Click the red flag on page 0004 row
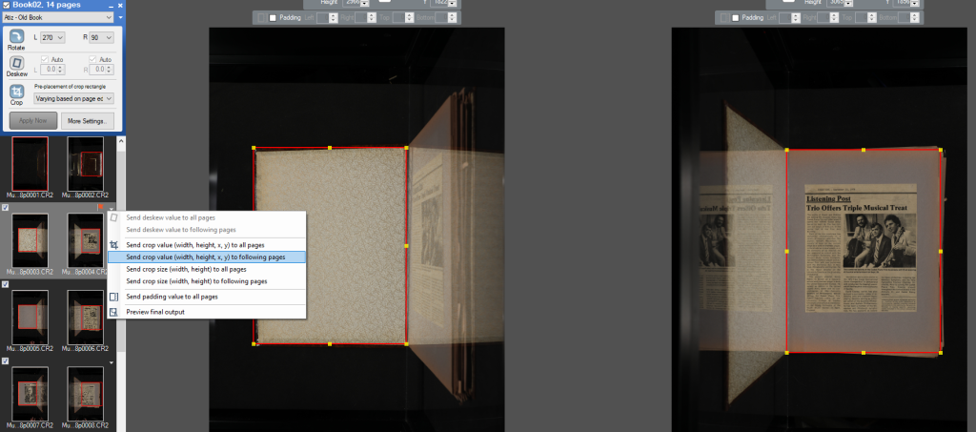Viewport: 976px width, 432px height. [x=99, y=206]
